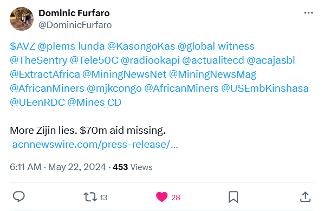View Dominic Furfaro's profile picture

(22, 19)
